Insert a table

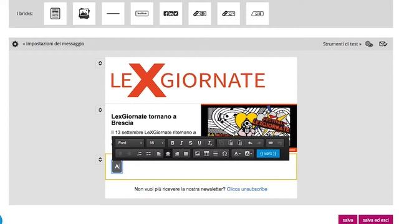tap(206, 154)
